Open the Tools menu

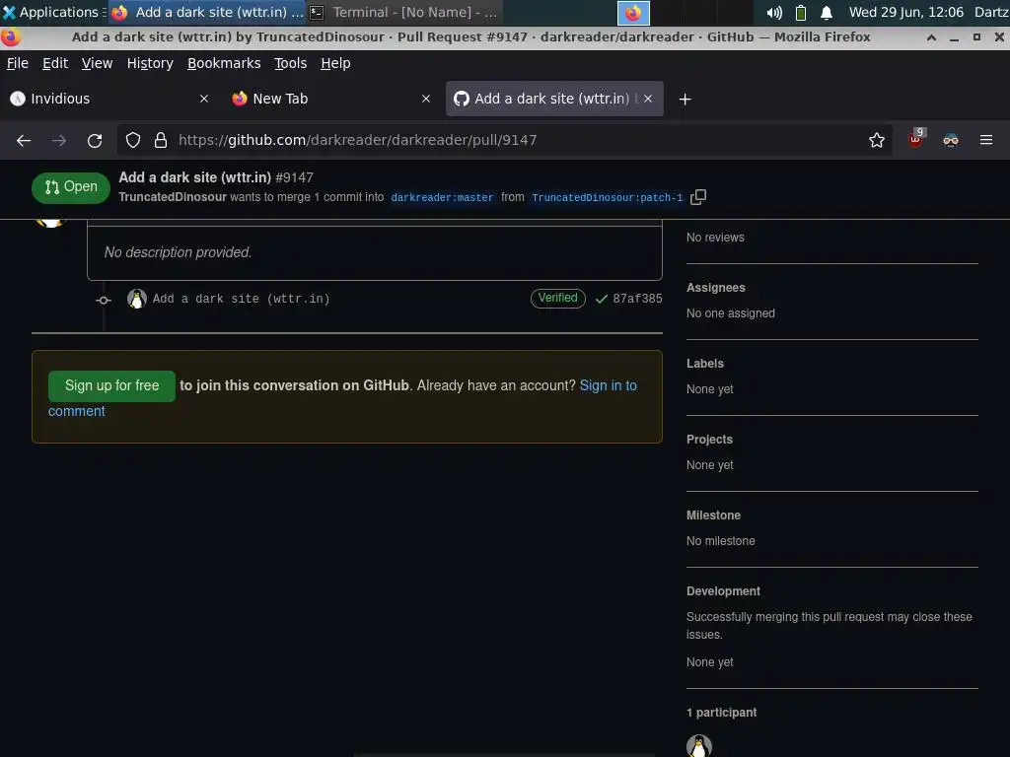pos(291,63)
